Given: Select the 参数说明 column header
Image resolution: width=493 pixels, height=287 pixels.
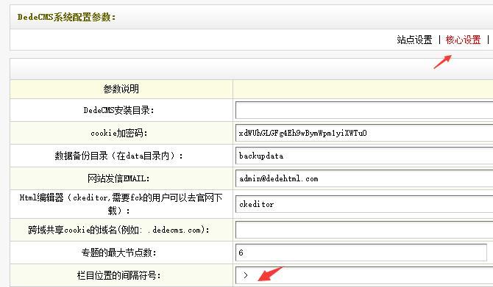Looking at the screenshot, I should (x=121, y=89).
